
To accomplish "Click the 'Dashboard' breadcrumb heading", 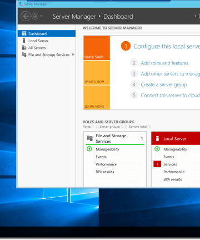I will 118,17.
